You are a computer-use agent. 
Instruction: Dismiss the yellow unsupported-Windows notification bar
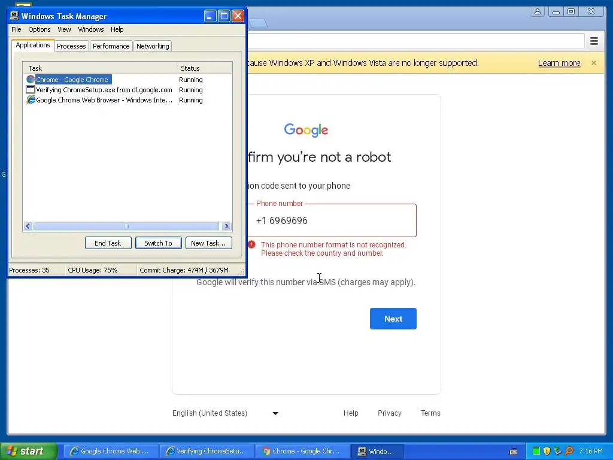pyautogui.click(x=593, y=62)
